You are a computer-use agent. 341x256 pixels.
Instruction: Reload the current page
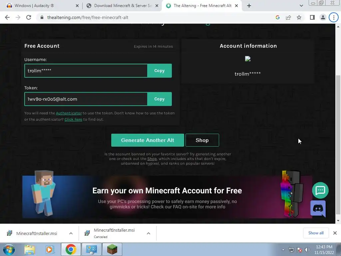(x=29, y=17)
